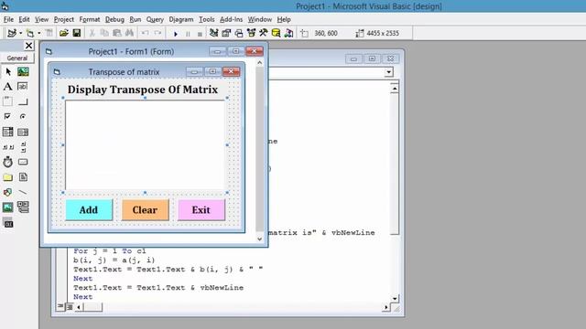Open the code window procedure combo dropdown
Image resolution: width=586 pixels, height=329 pixels.
click(388, 71)
